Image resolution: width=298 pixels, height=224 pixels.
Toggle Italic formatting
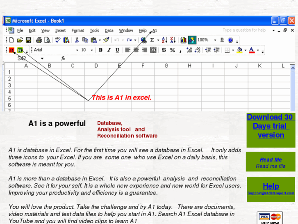click(109, 50)
